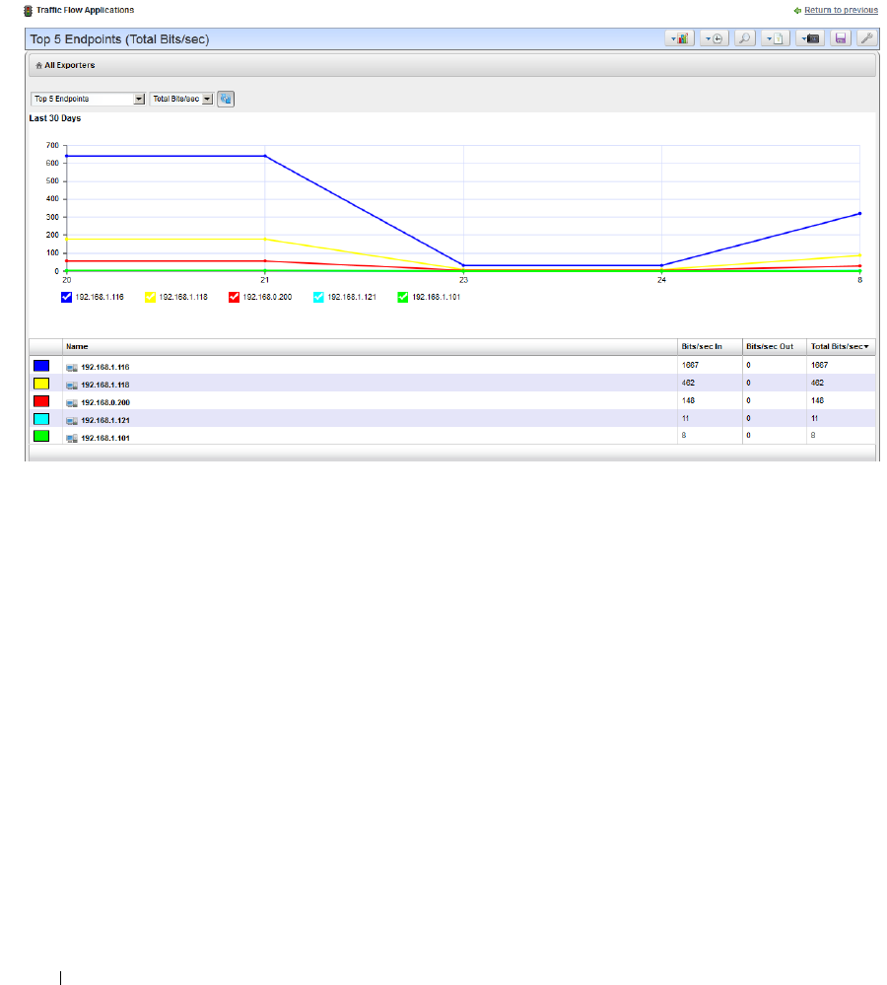Open endpoint 192.168.1.118 in the table
The image size is (887, 985).
click(105, 386)
